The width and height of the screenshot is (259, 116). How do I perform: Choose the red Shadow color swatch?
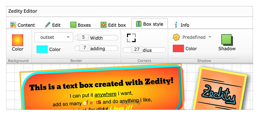[178, 49]
